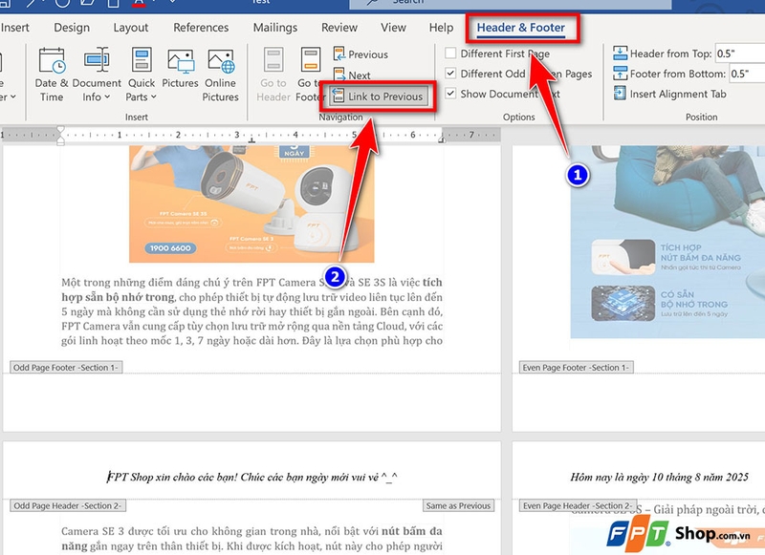The width and height of the screenshot is (765, 555).
Task: Select the Header & Footer tab
Action: click(521, 28)
